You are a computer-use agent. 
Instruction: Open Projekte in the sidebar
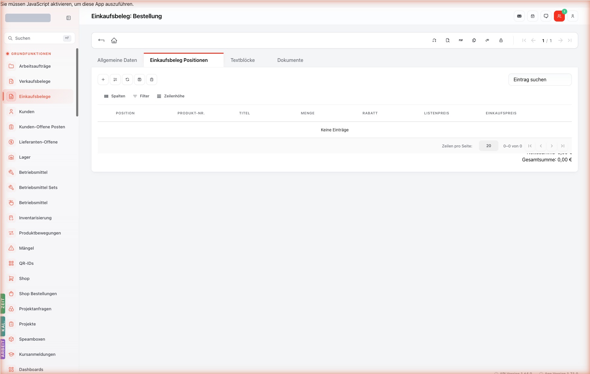(38, 324)
